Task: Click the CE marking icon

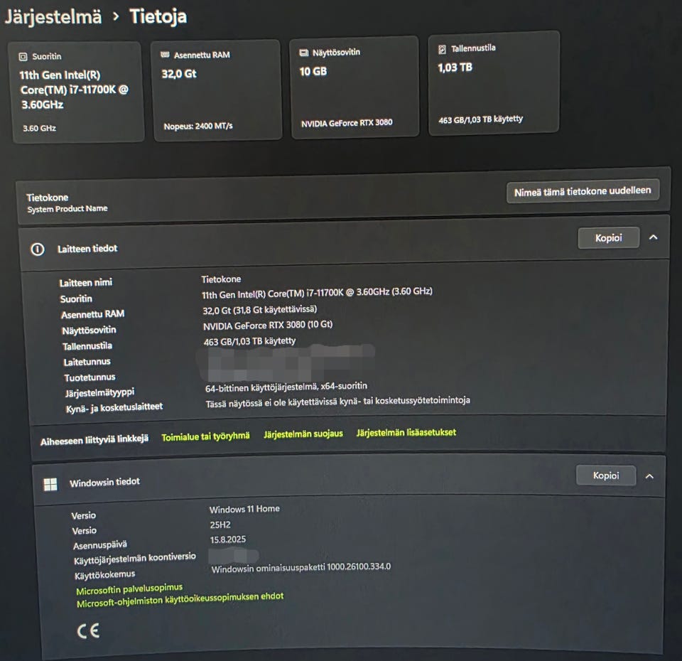Action: click(x=88, y=630)
